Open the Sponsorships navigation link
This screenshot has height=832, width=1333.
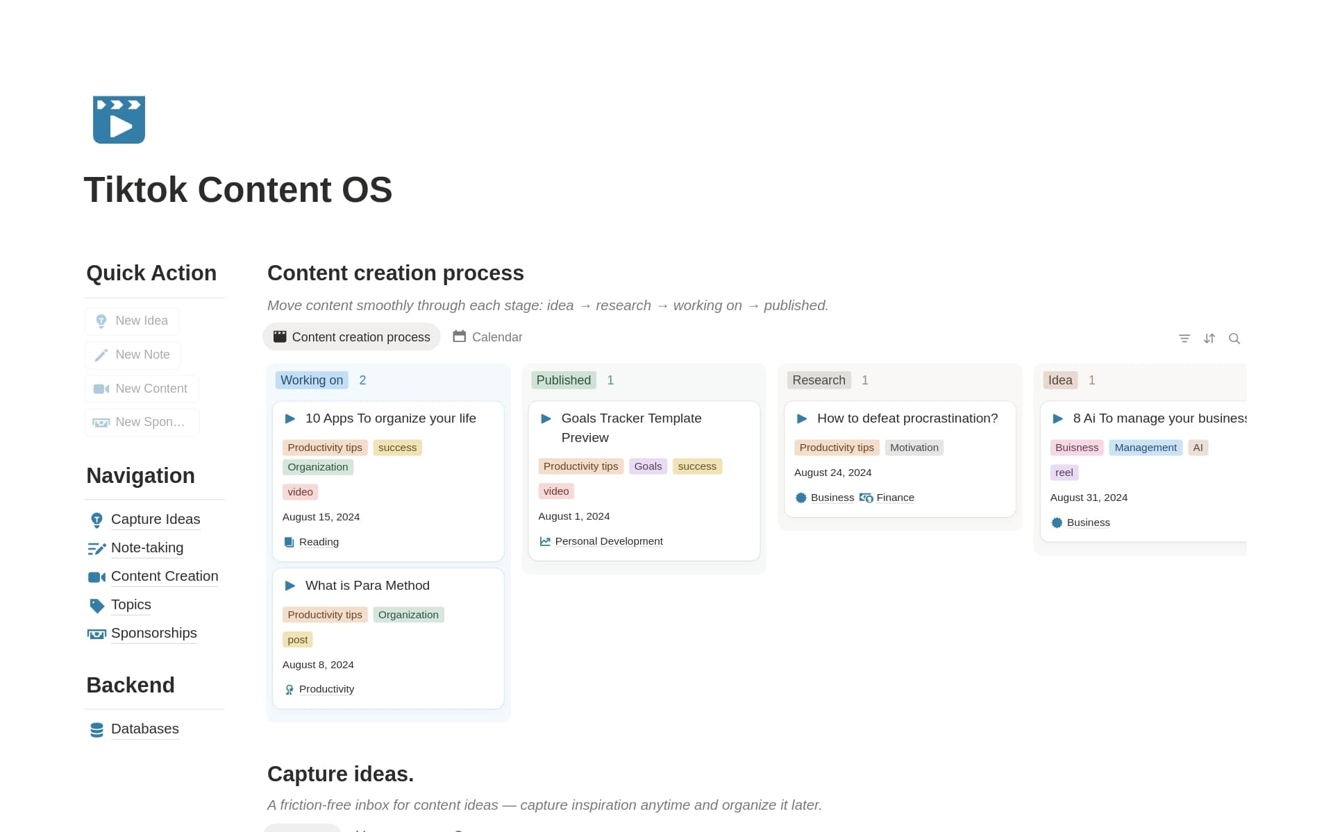click(x=153, y=634)
